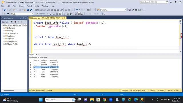The image size is (183, 103).
Task: Open the File menu
Action: click(x=3, y=6)
